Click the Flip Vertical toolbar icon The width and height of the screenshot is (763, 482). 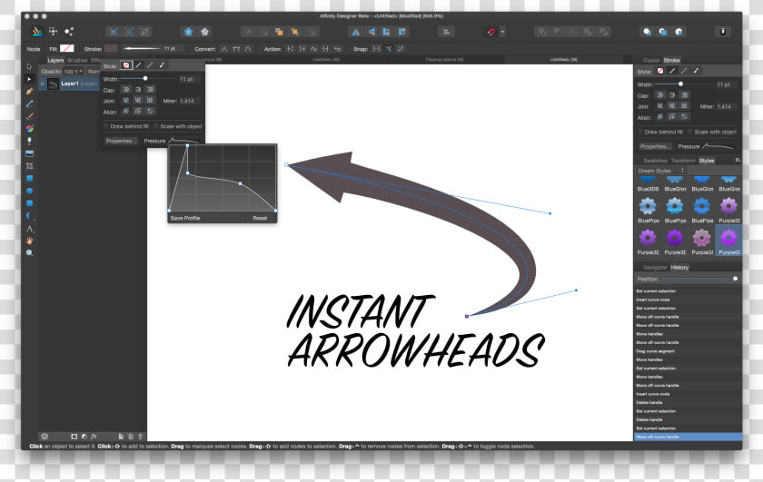[372, 32]
